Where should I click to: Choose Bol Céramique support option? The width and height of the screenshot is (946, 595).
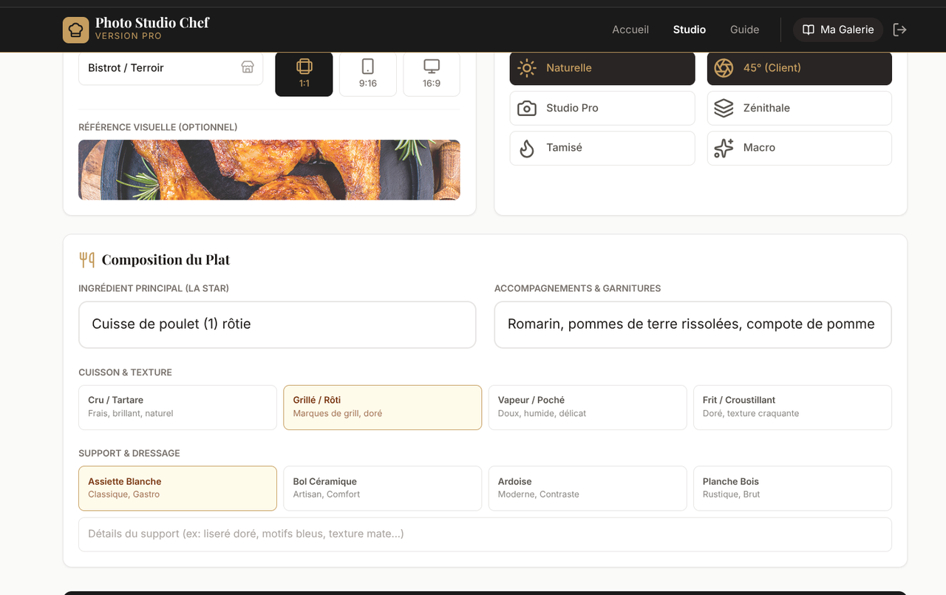tap(382, 488)
